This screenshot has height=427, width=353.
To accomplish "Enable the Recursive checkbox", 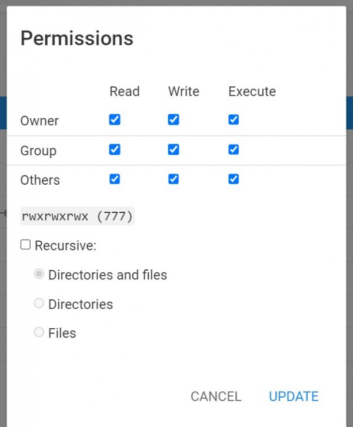I will tap(25, 245).
